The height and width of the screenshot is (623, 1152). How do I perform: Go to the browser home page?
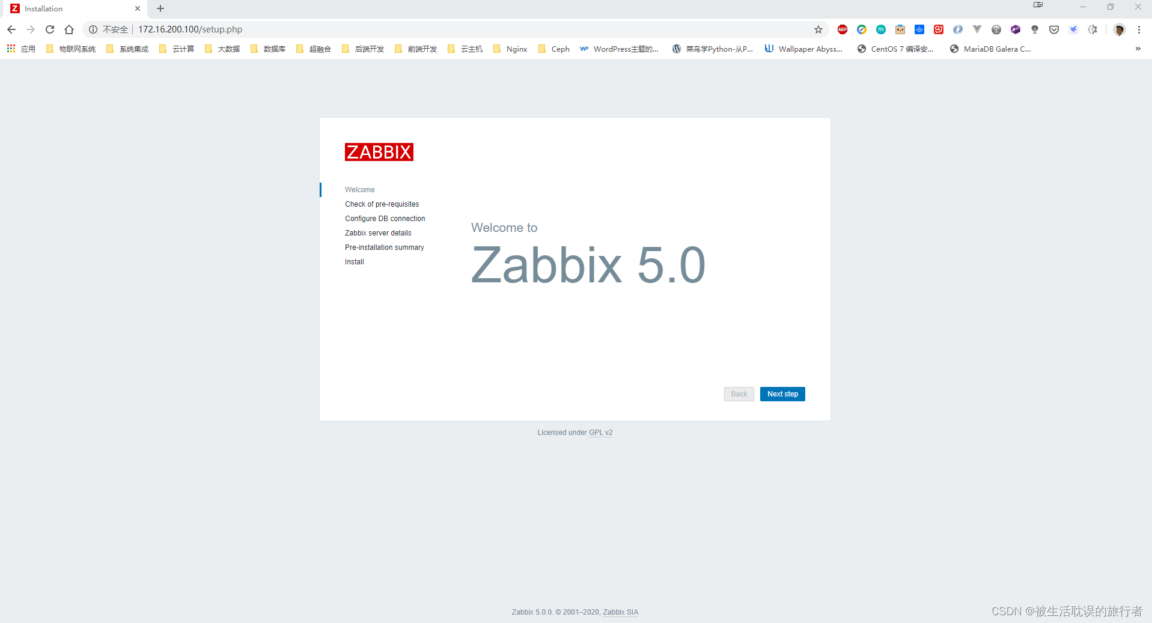(x=69, y=29)
